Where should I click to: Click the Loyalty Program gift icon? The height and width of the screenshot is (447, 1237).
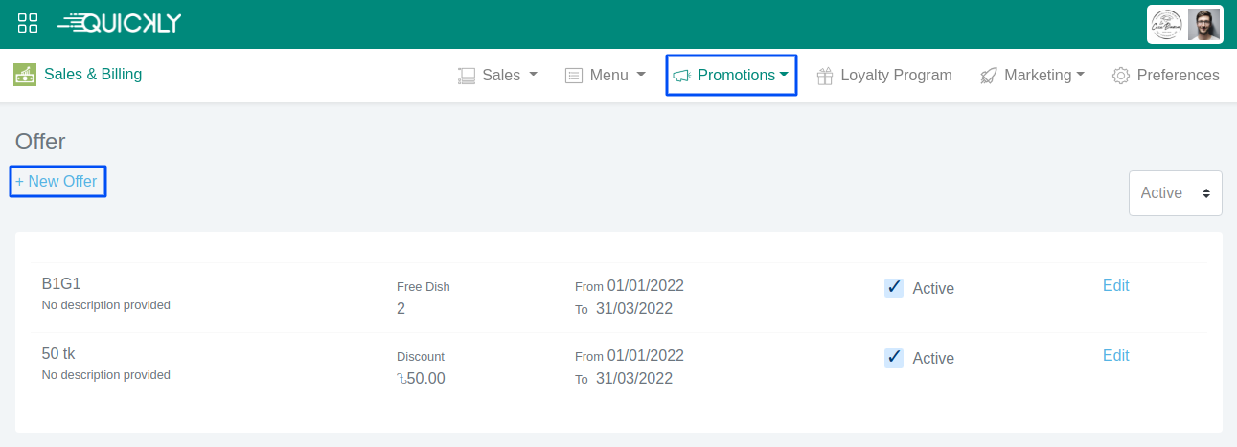[x=824, y=76]
